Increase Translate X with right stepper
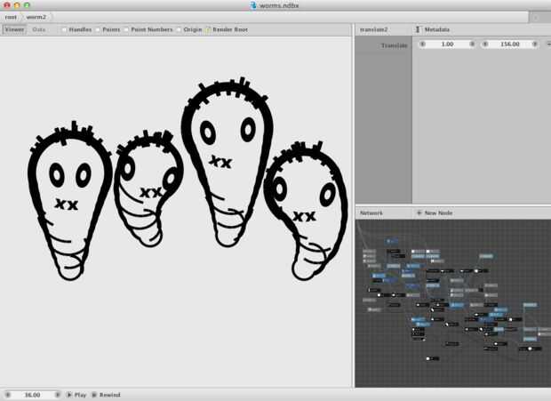This screenshot has height=401, width=551. pos(472,44)
